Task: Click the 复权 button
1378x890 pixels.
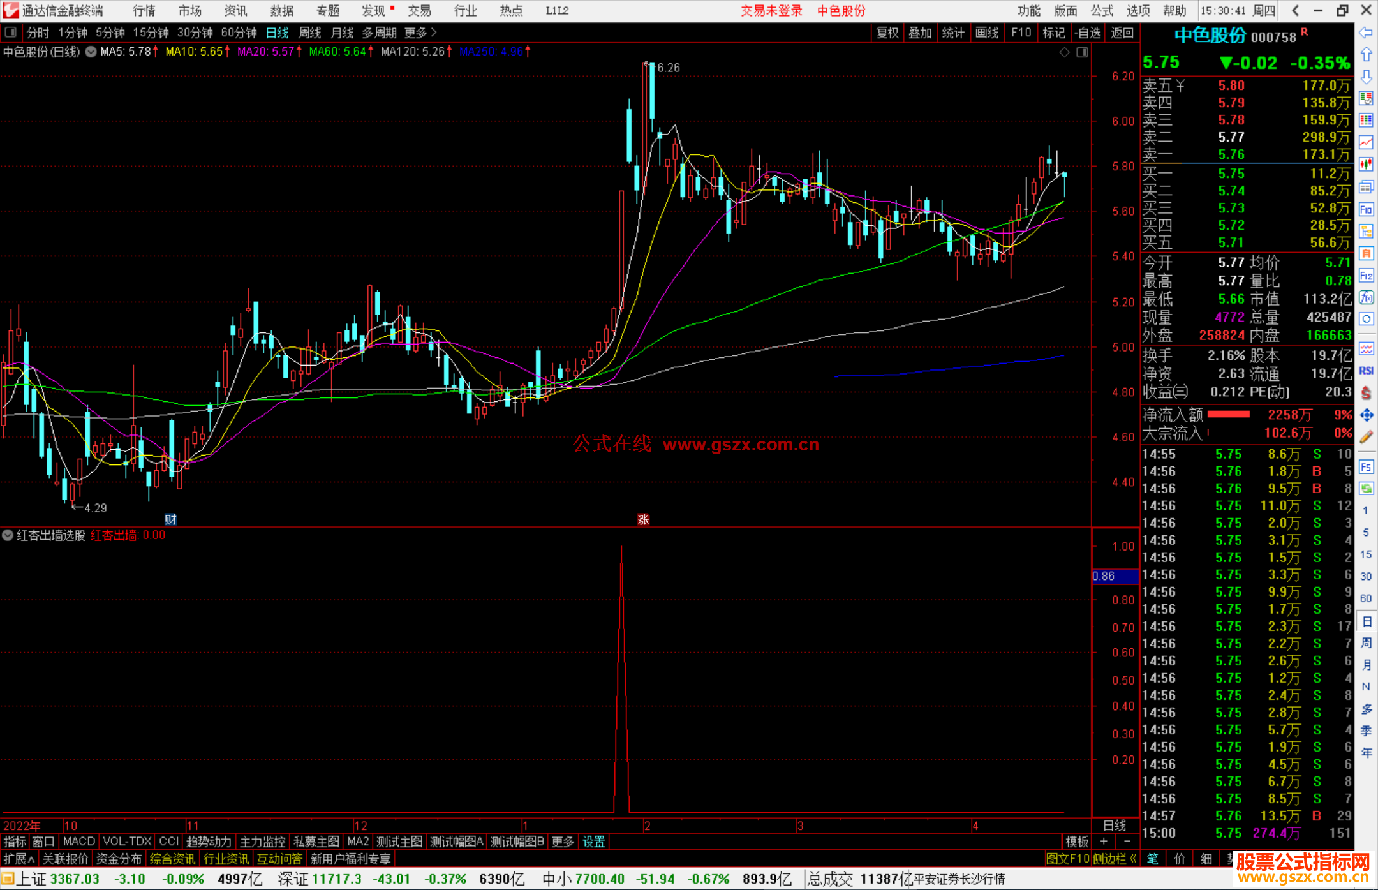Action: click(x=887, y=33)
